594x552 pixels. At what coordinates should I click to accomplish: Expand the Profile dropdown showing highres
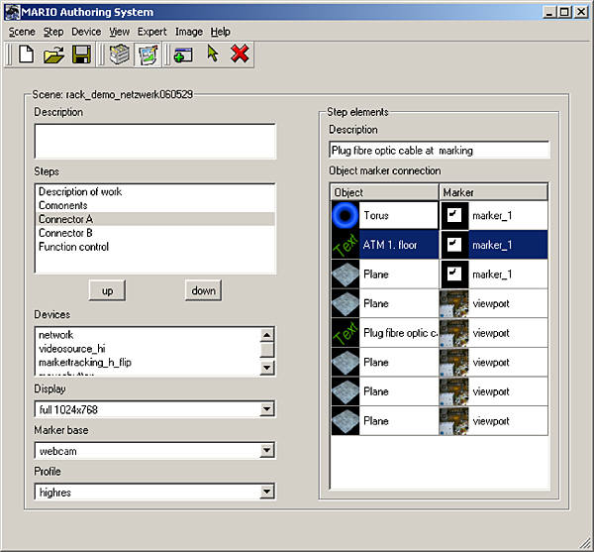click(266, 493)
